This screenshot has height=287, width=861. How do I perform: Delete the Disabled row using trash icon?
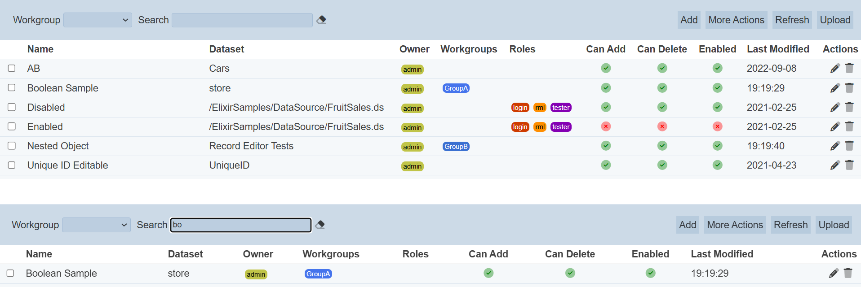click(849, 107)
